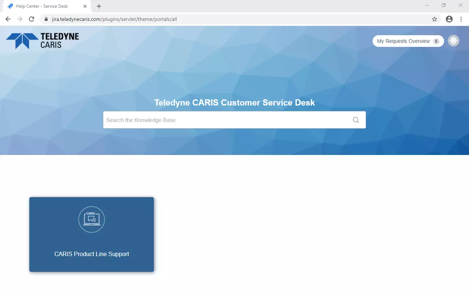Viewport: 469px width, 292px height.
Task: Open the user avatar menu
Action: click(453, 41)
